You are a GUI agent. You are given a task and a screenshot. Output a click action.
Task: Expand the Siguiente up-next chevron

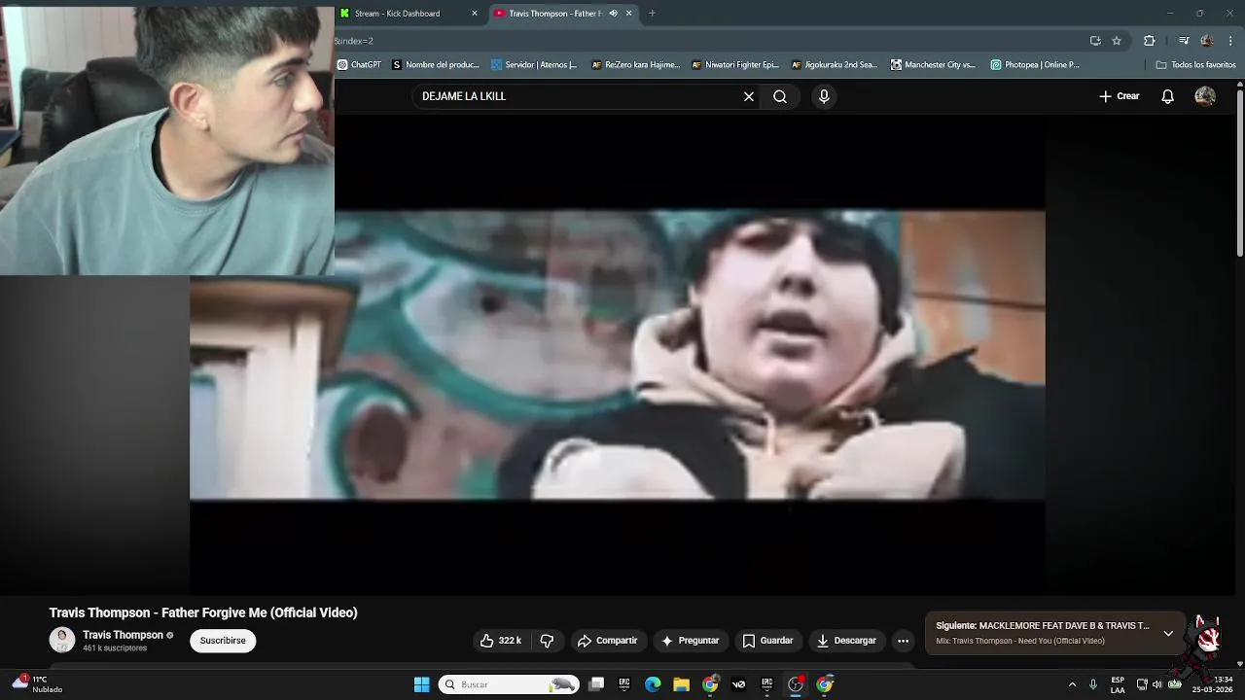click(x=1168, y=634)
